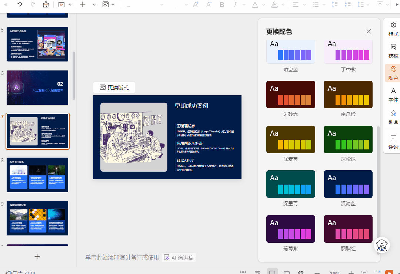Screen dimensions: 400x274
Task: Click the 更换版式 change layout button
Action: pos(114,88)
